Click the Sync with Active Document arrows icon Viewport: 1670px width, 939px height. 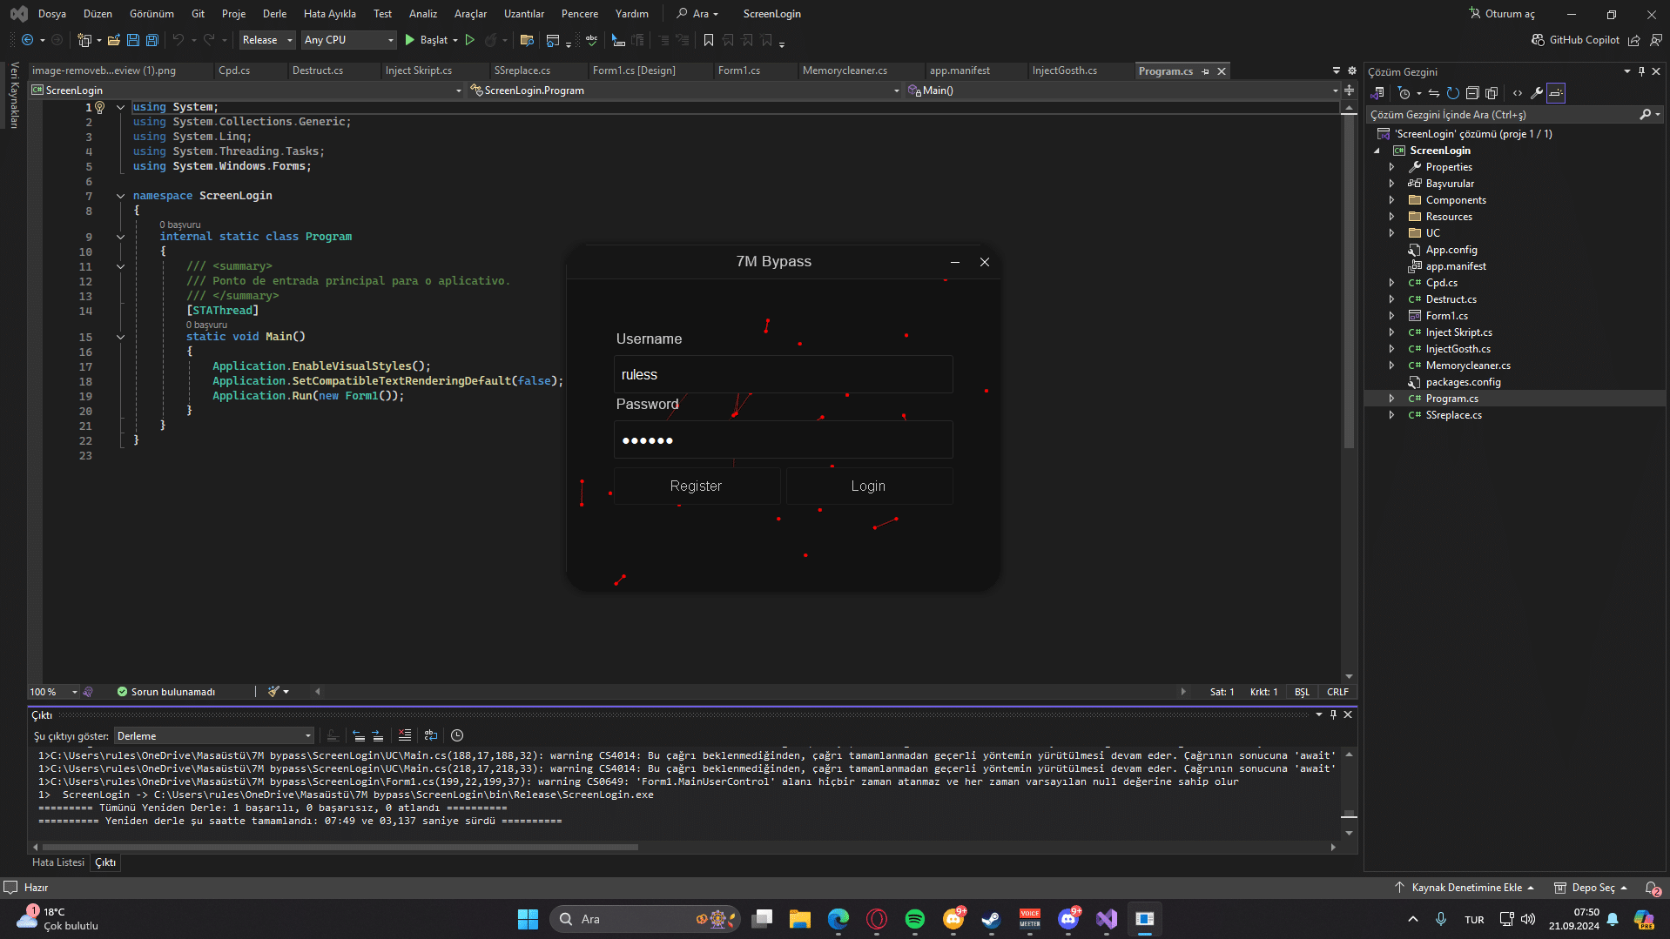pyautogui.click(x=1434, y=93)
